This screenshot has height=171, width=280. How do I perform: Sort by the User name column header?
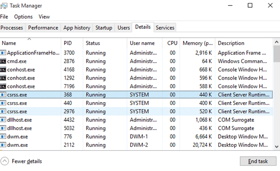pyautogui.click(x=144, y=43)
